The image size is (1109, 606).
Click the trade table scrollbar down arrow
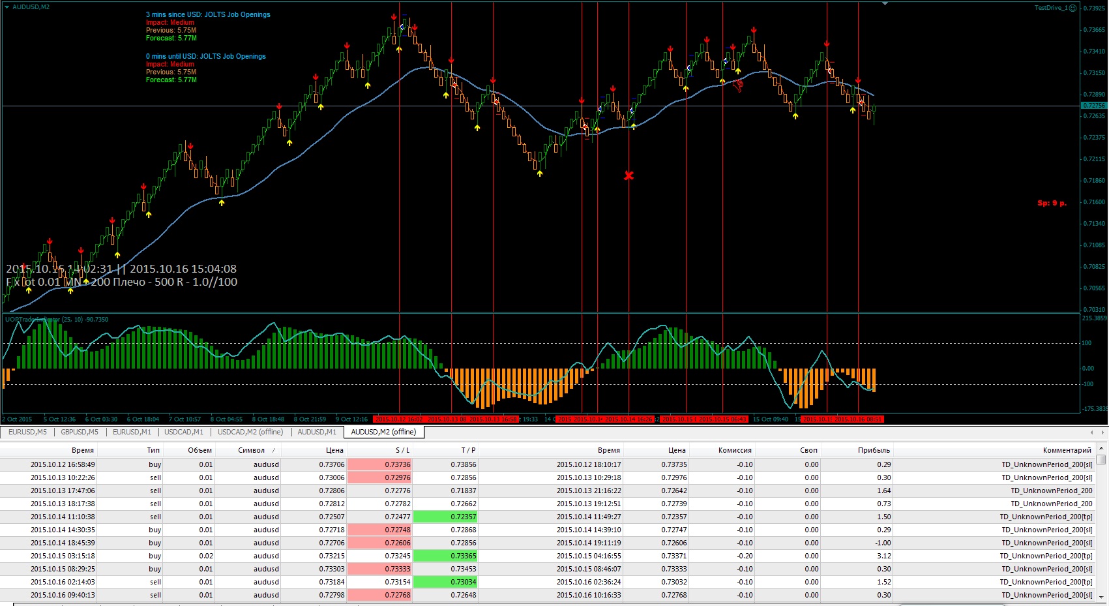point(1101,597)
